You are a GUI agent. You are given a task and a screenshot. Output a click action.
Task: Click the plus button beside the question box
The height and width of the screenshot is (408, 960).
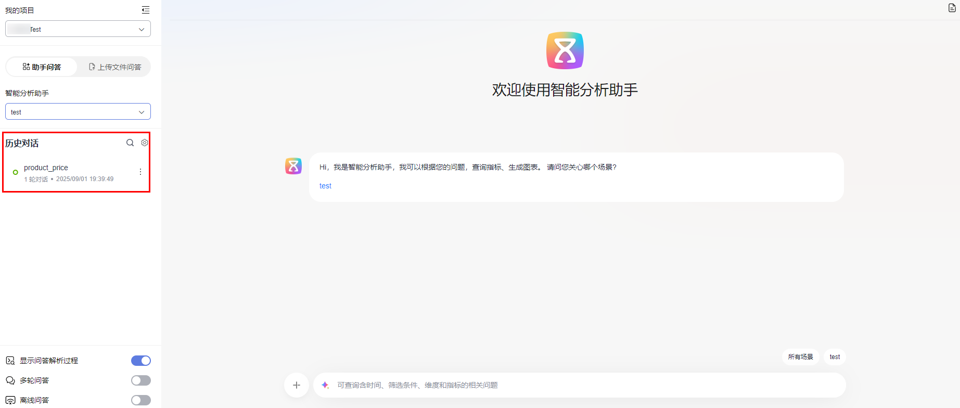297,385
